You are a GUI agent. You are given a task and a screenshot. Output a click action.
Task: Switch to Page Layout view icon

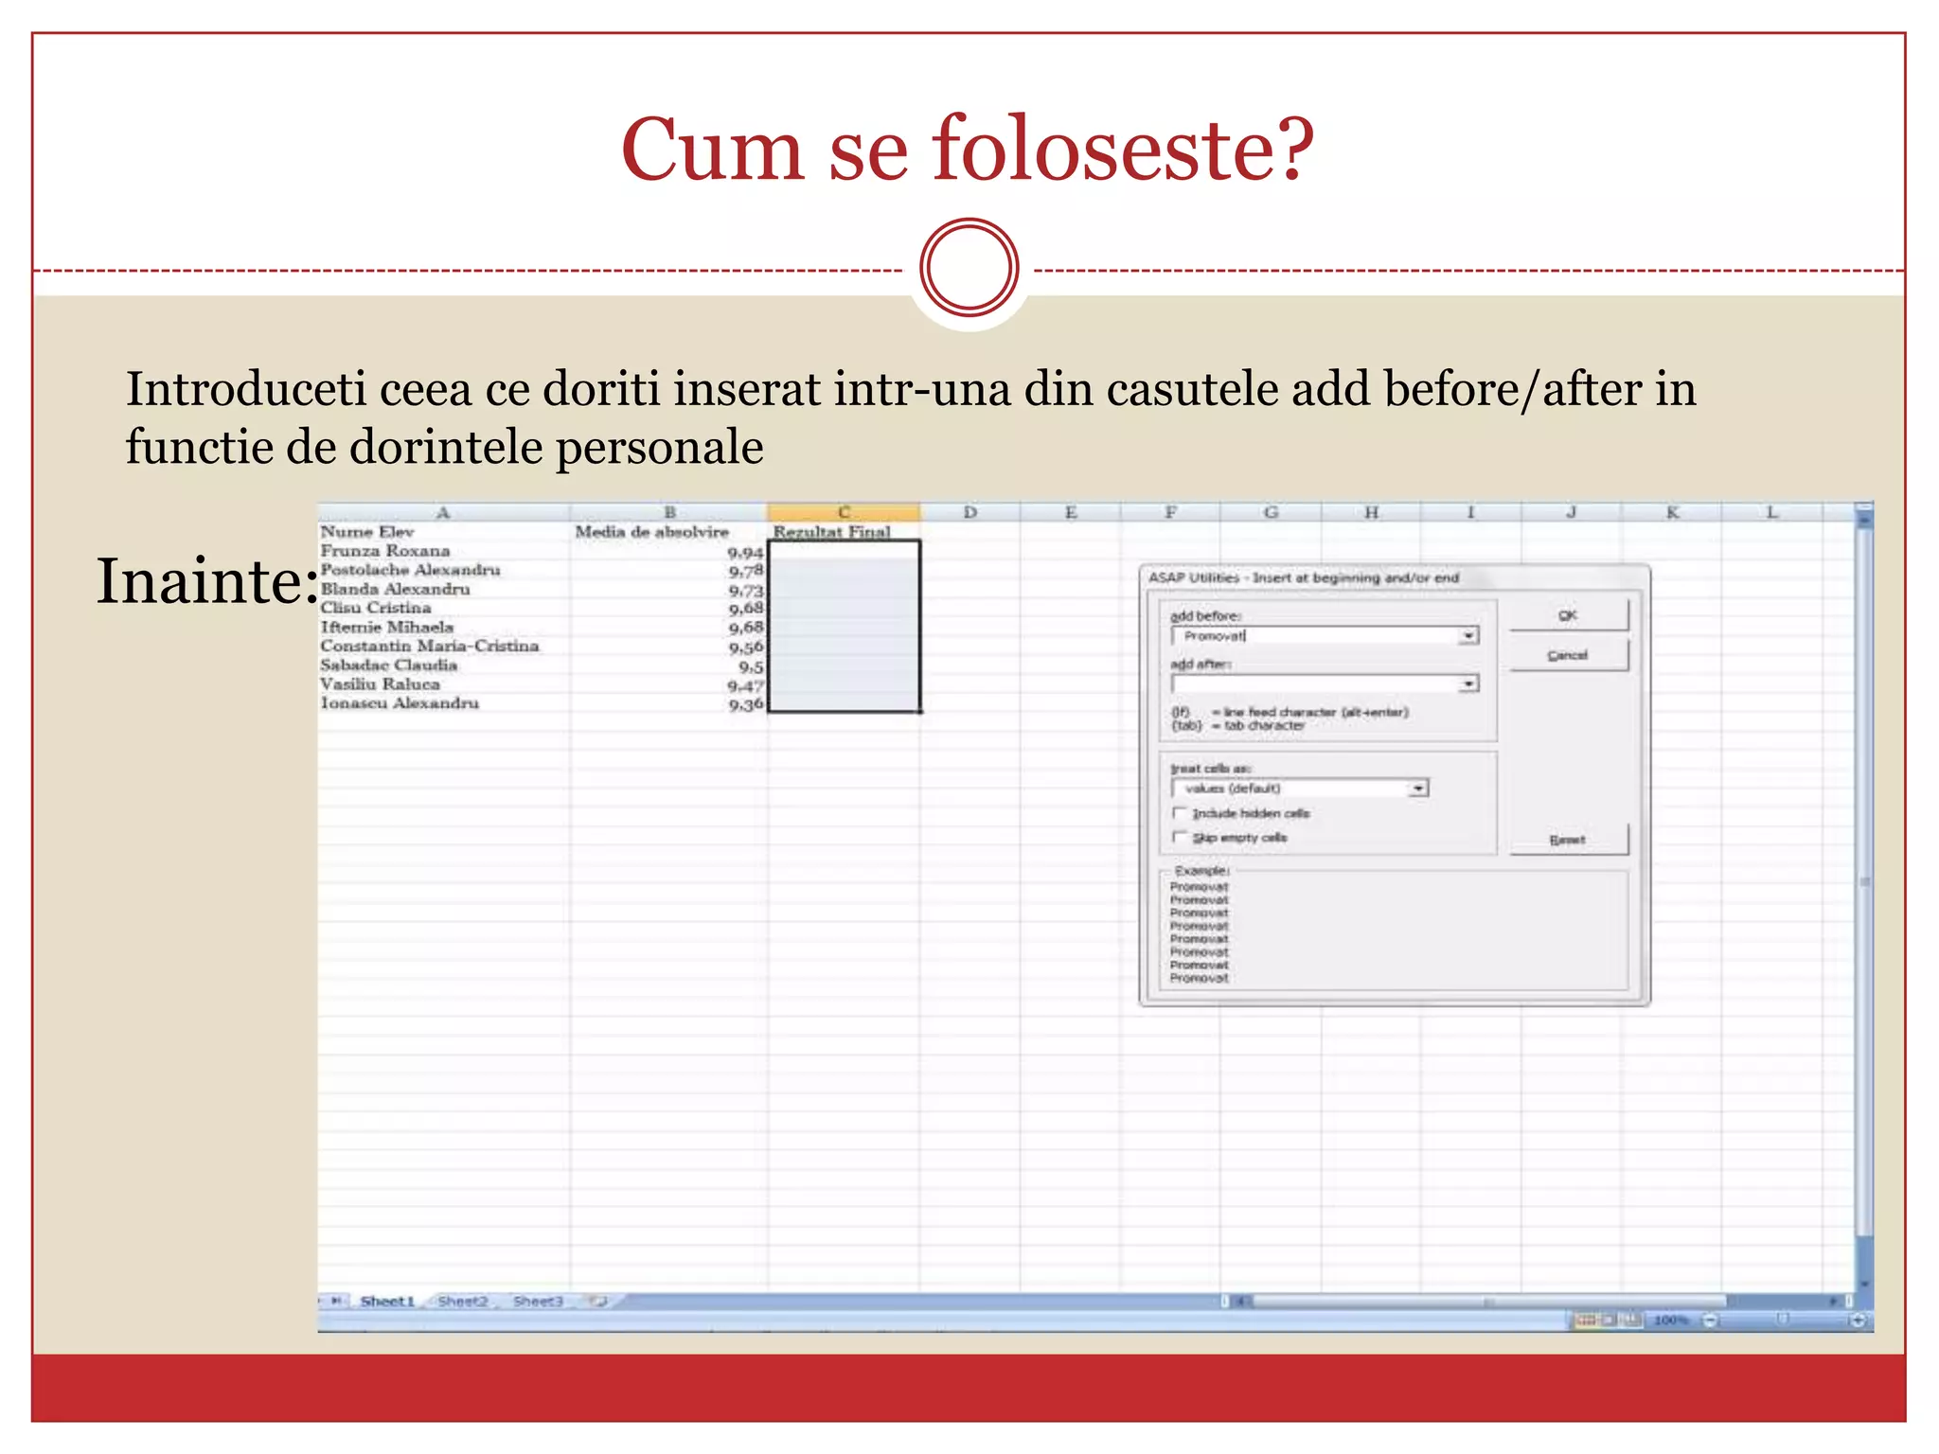pyautogui.click(x=1609, y=1320)
